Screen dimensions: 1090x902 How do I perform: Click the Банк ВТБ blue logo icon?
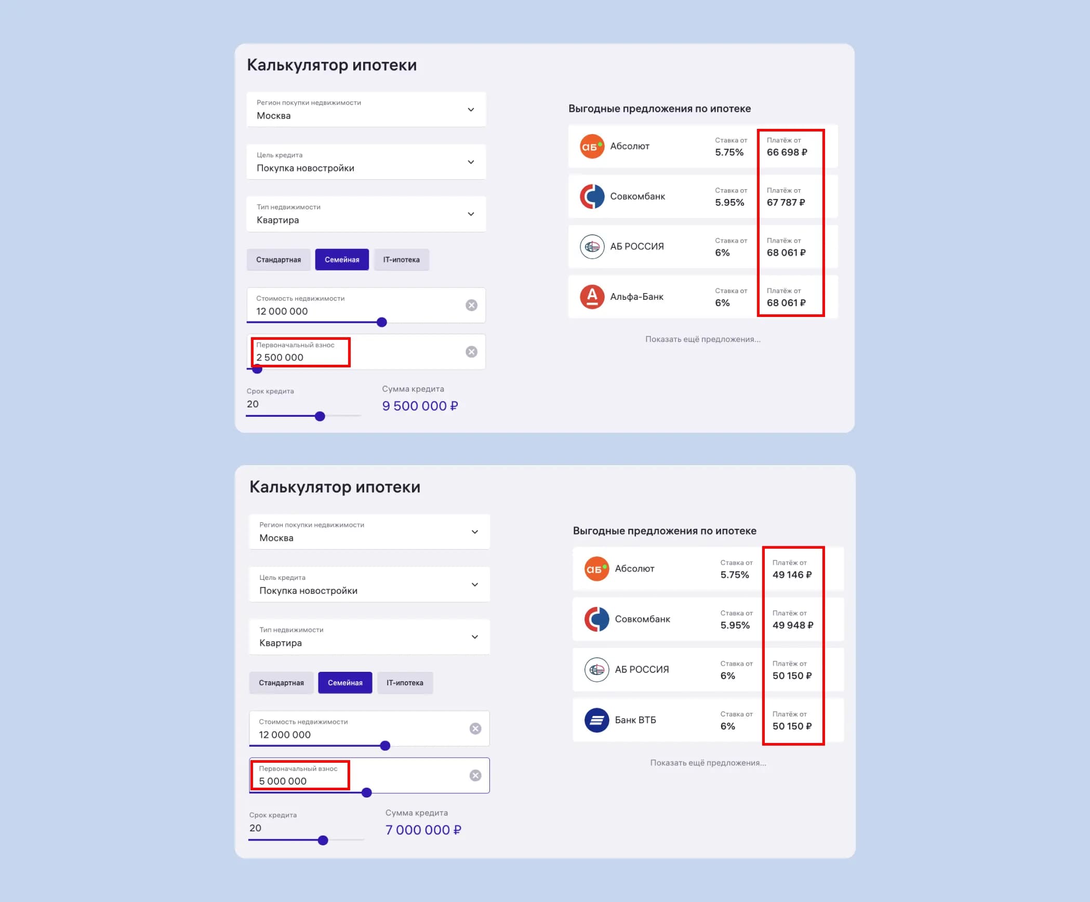[x=596, y=720]
